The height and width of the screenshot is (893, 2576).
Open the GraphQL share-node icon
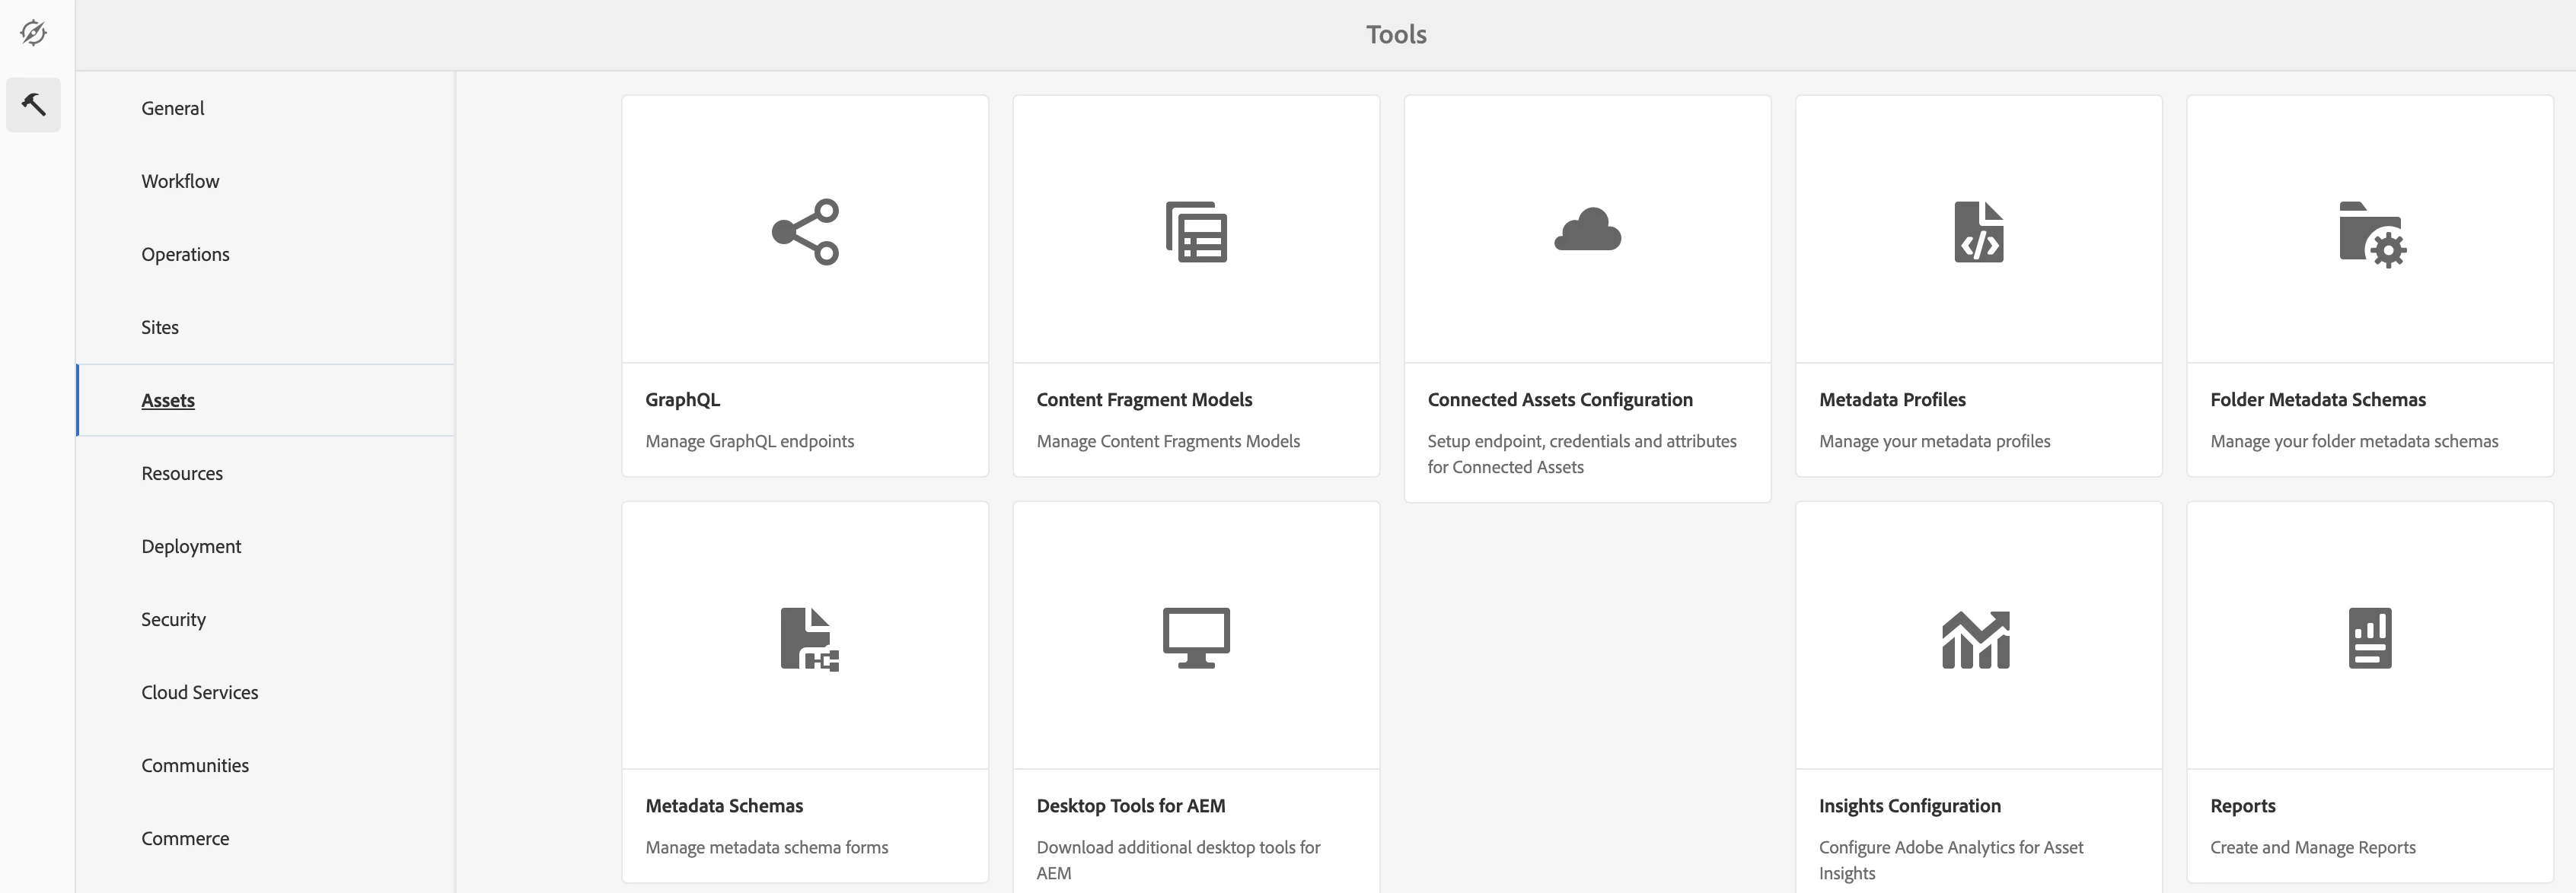(x=805, y=232)
